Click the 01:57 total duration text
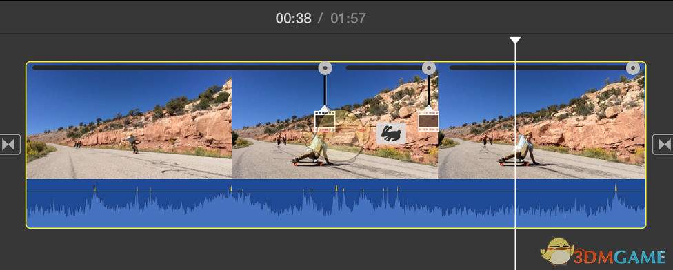The height and width of the screenshot is (270, 673). (348, 19)
